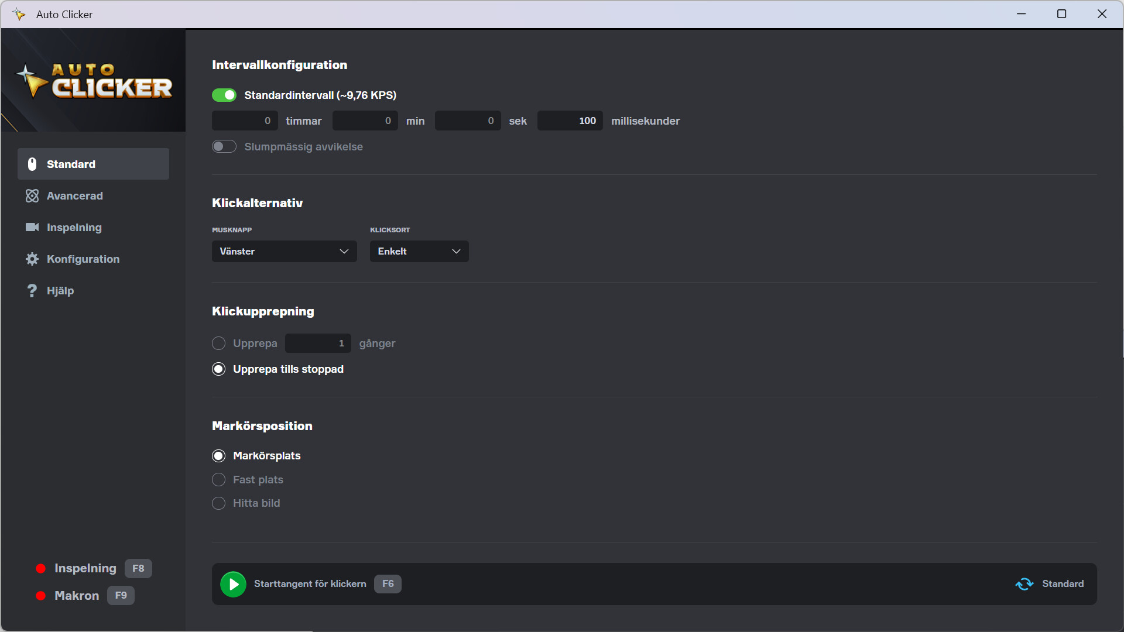Screen dimensions: 1124x632
Task: Select Fast plats radio option
Action: [218, 480]
